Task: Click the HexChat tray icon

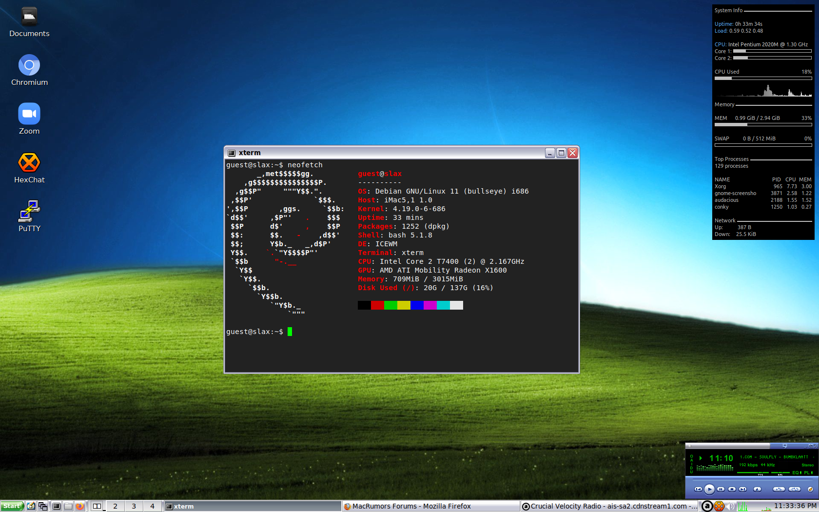Action: pos(719,506)
